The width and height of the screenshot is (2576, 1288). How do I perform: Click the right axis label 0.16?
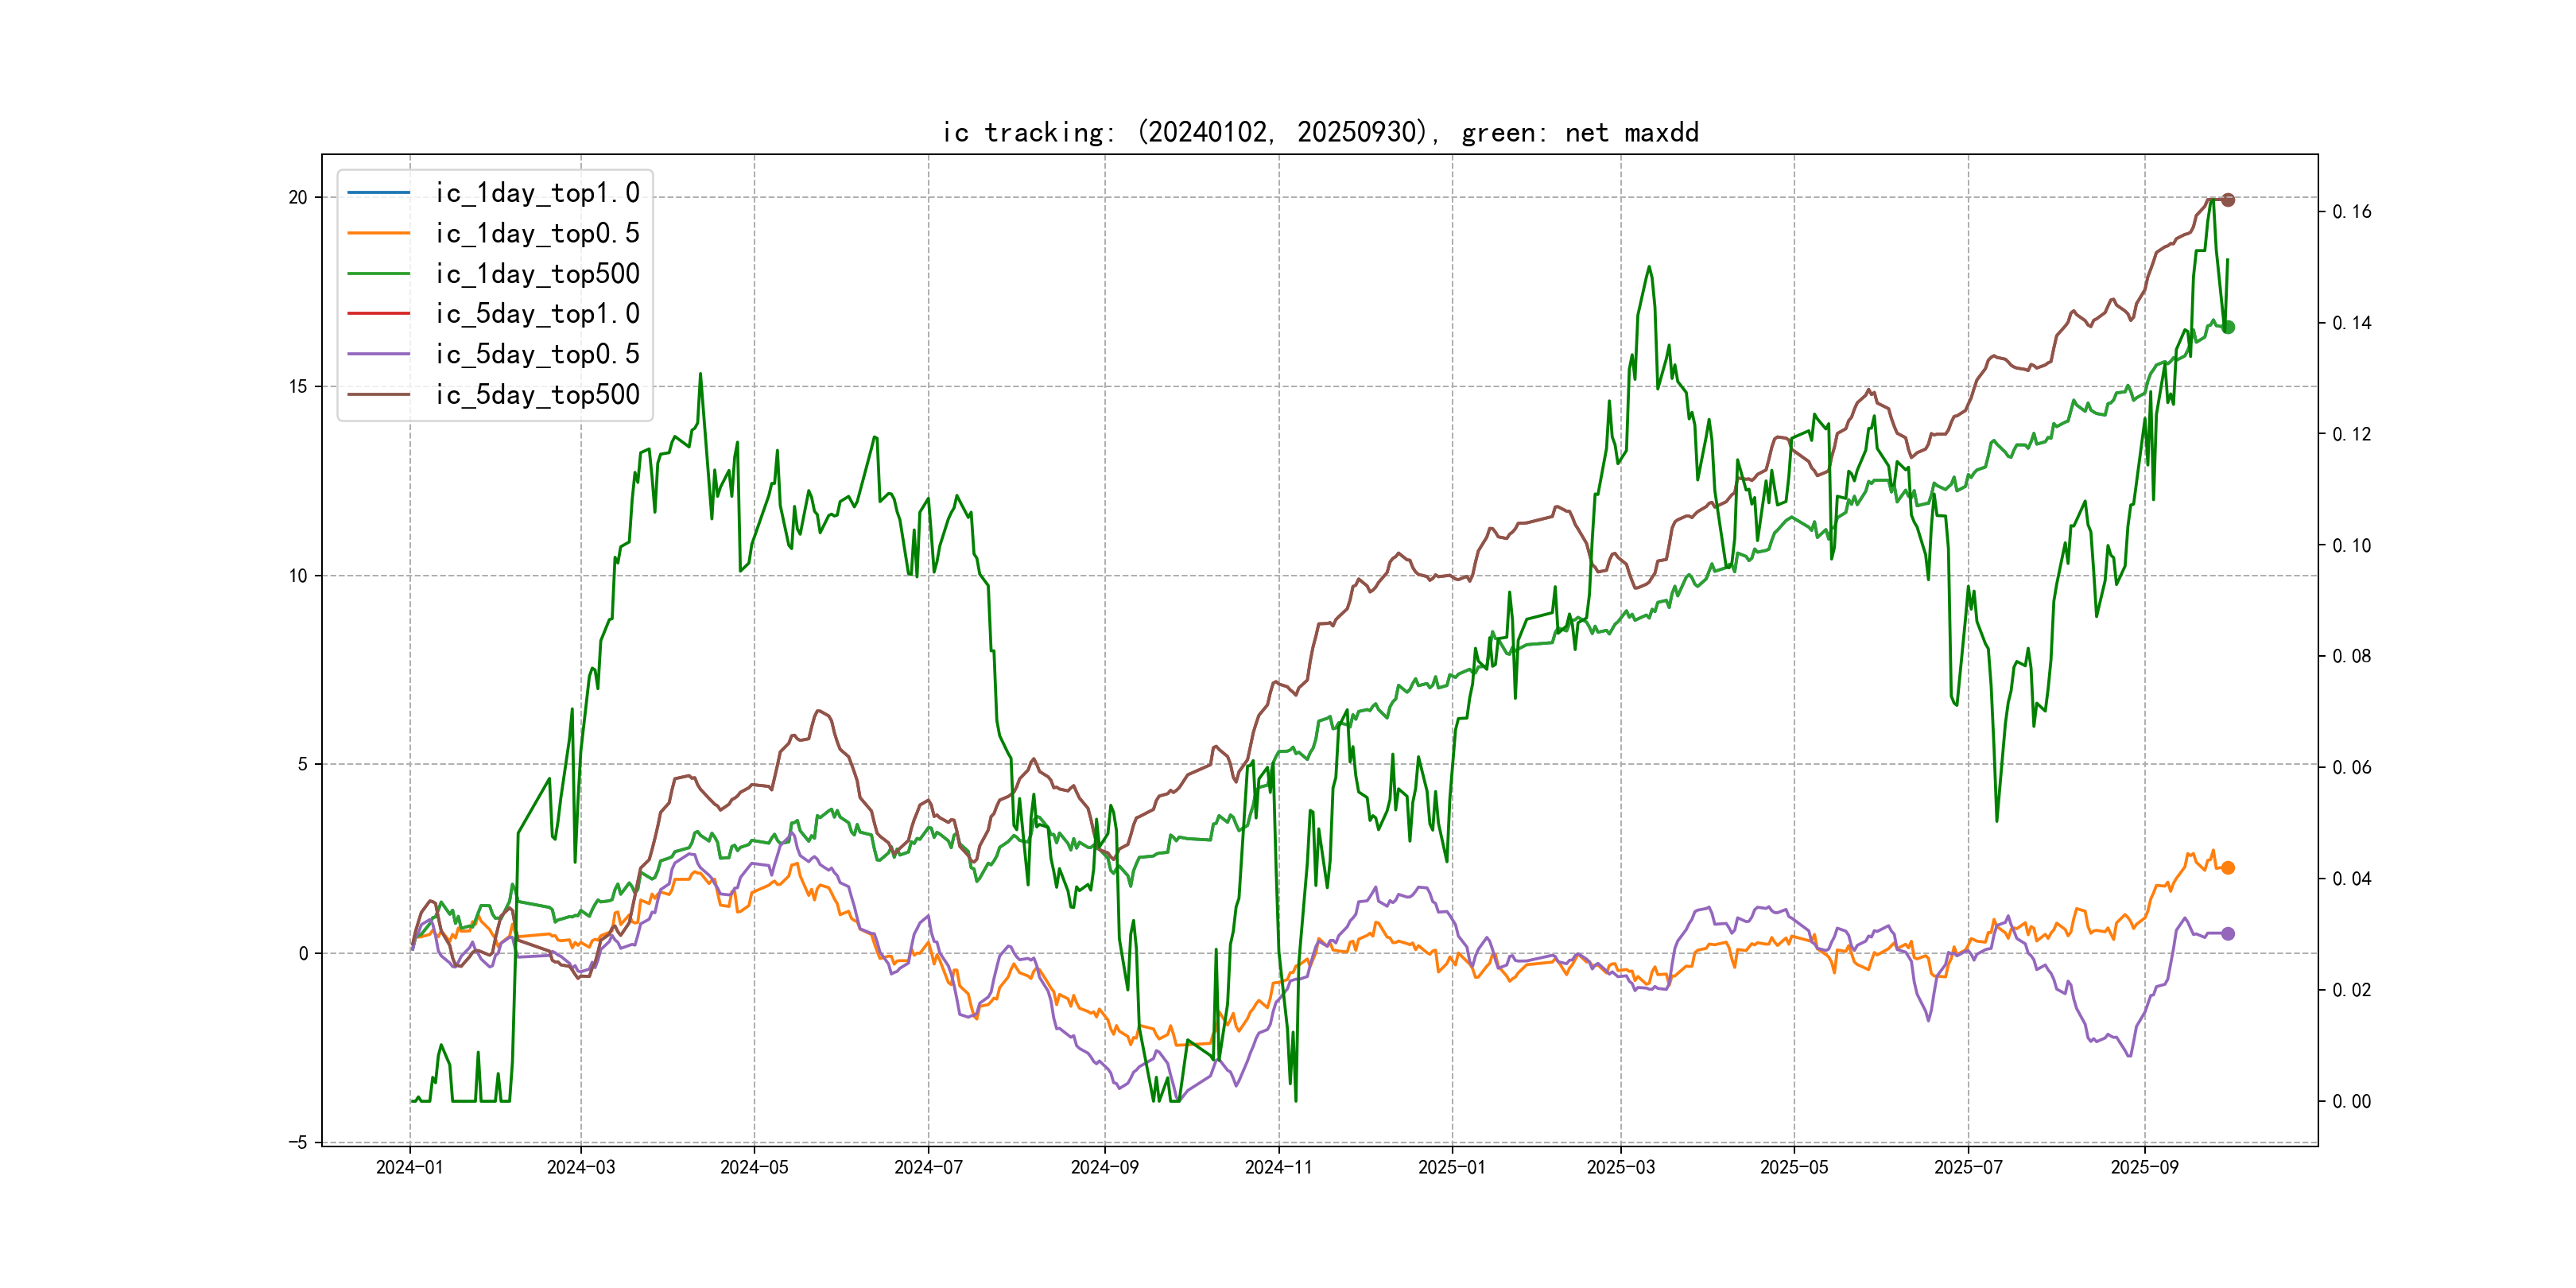2351,212
